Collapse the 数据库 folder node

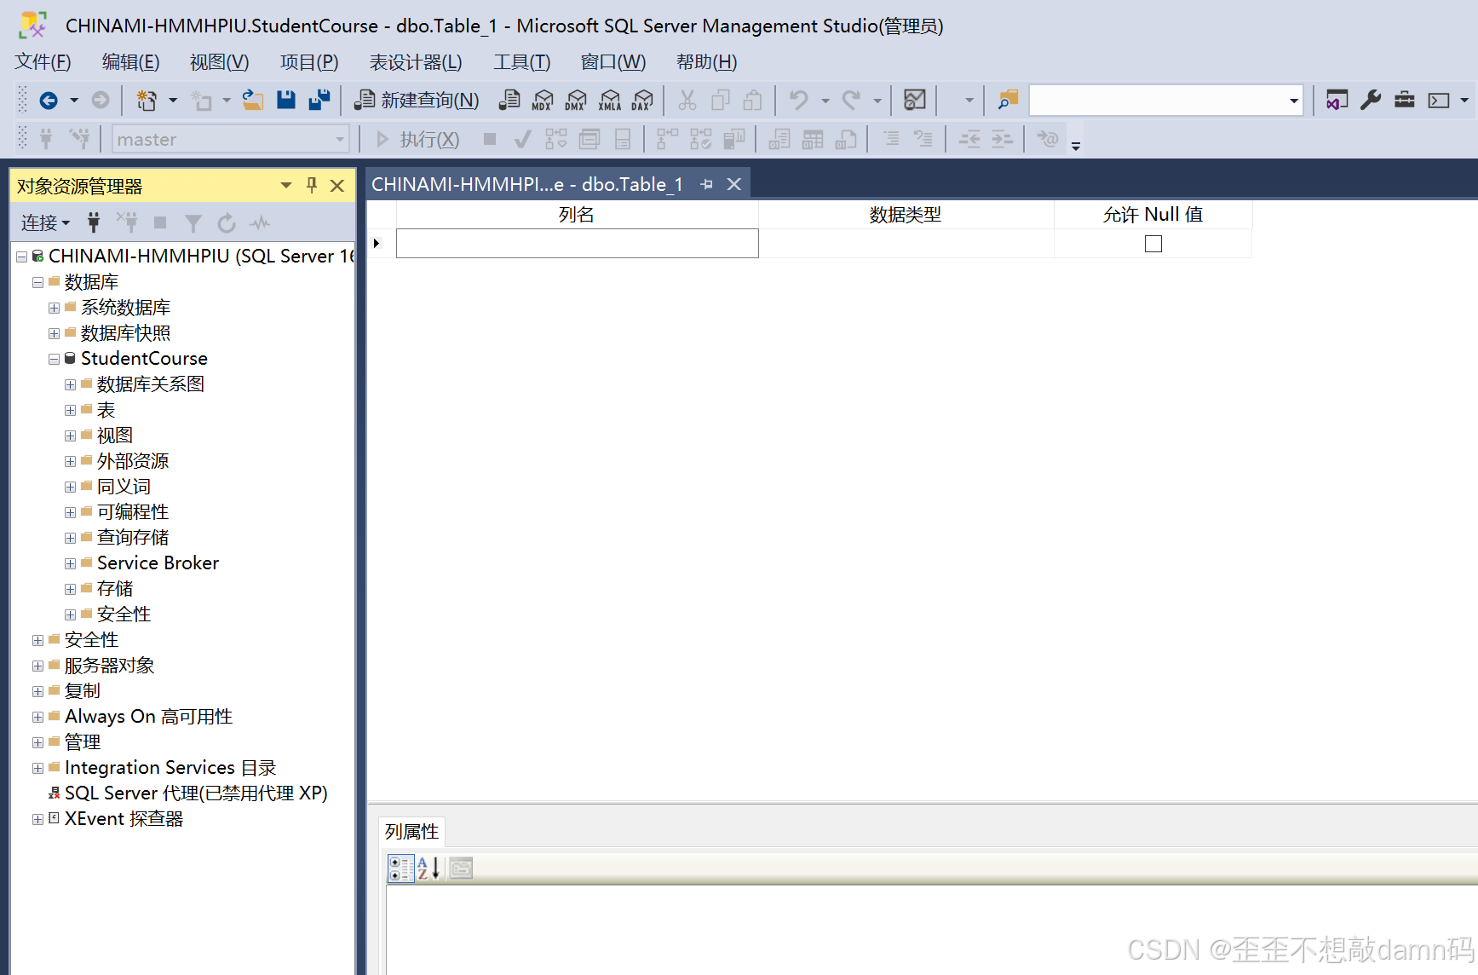coord(37,282)
